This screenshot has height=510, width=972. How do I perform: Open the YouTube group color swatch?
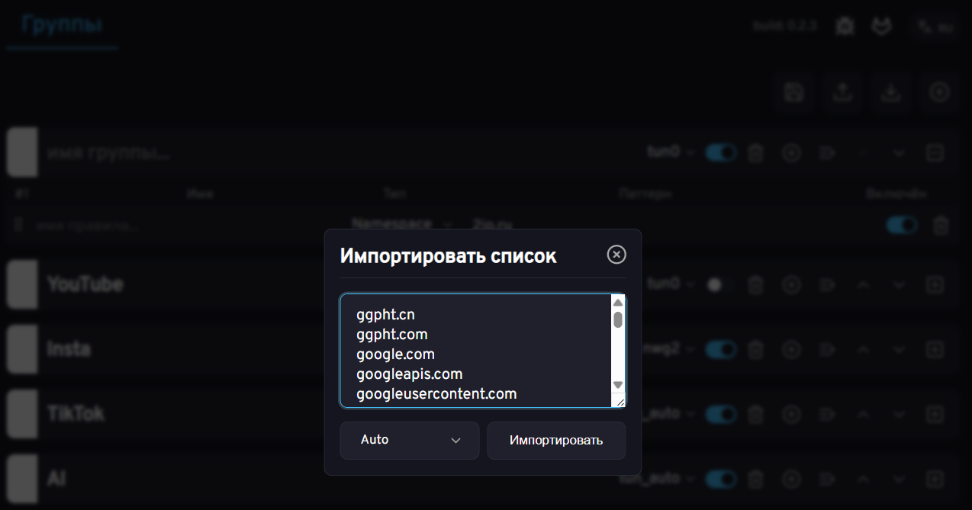click(x=22, y=284)
